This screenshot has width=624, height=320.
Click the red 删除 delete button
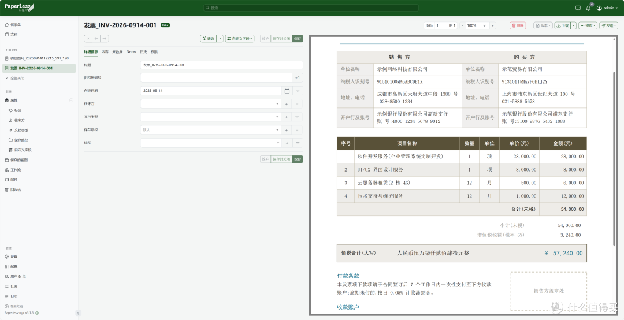pyautogui.click(x=518, y=25)
